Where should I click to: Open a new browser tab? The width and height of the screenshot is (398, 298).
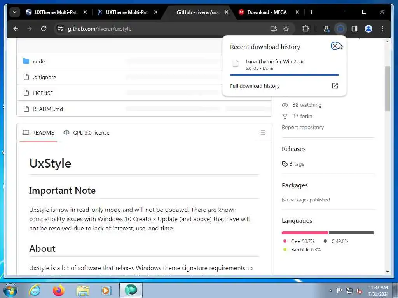tap(311, 12)
